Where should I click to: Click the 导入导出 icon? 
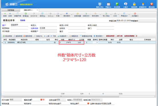(x=106, y=15)
